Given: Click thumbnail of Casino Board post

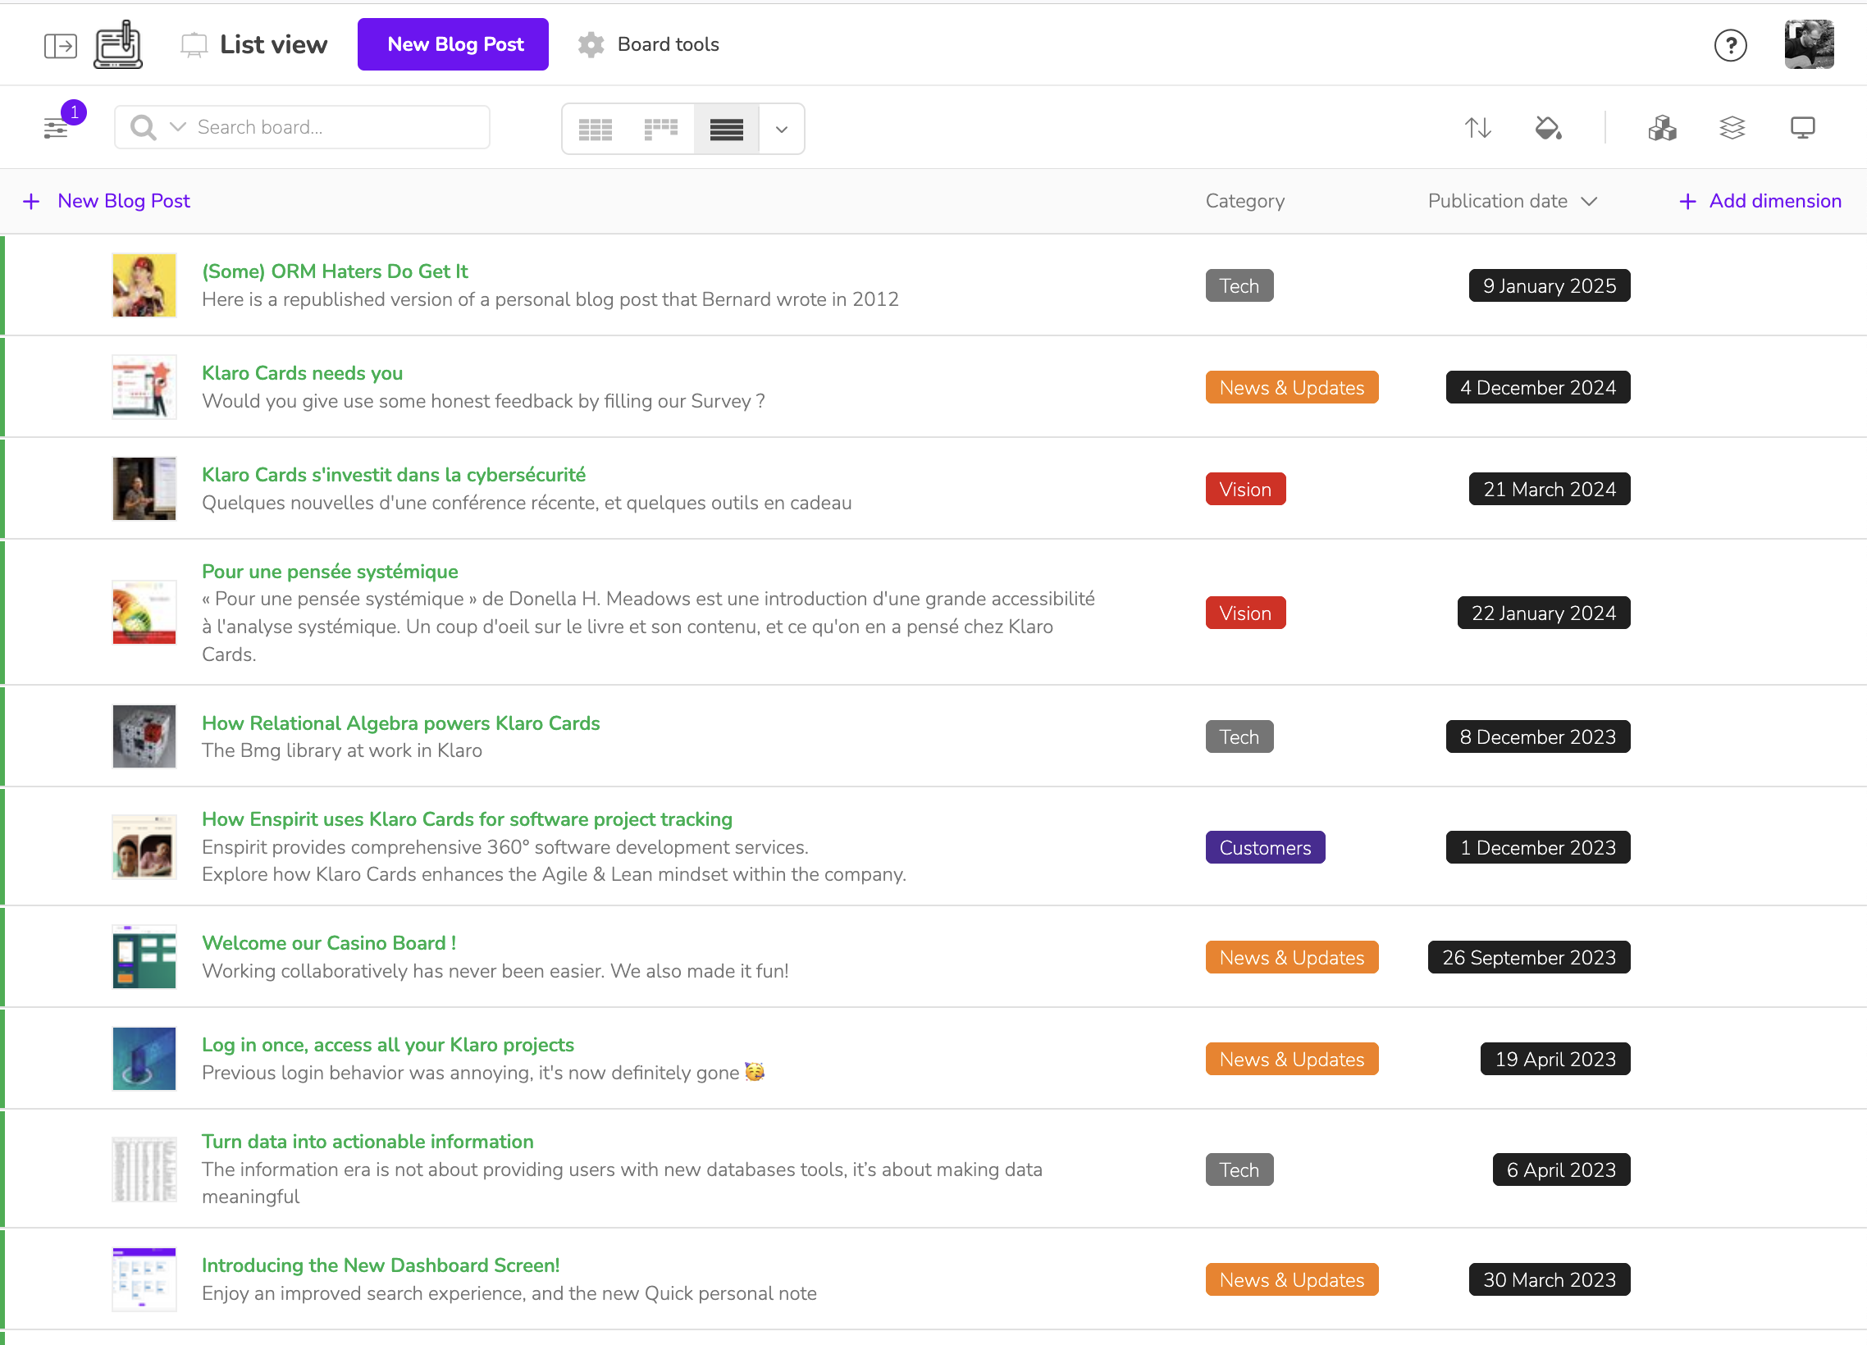Looking at the screenshot, I should point(144,956).
